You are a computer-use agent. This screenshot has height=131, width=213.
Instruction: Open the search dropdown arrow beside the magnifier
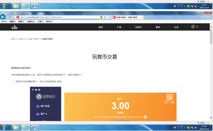coord(108,17)
